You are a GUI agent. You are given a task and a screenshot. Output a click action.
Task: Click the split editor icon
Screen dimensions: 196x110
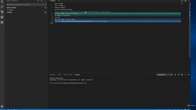point(185,1)
